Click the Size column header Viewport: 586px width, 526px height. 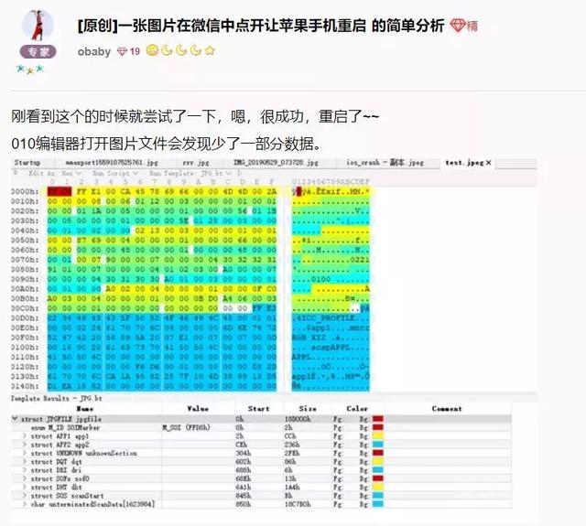(308, 409)
